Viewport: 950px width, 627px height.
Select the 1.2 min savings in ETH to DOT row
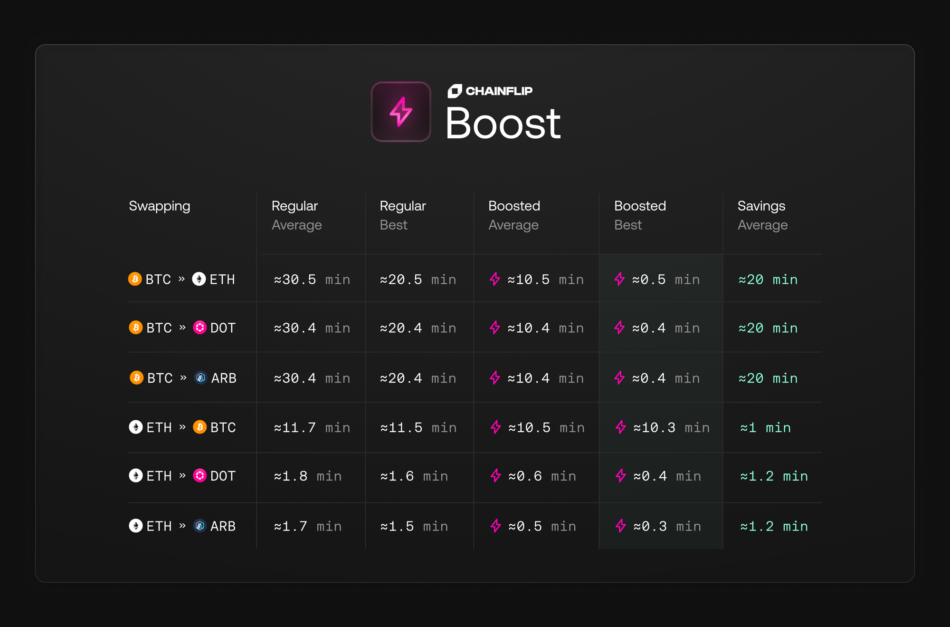coord(773,476)
